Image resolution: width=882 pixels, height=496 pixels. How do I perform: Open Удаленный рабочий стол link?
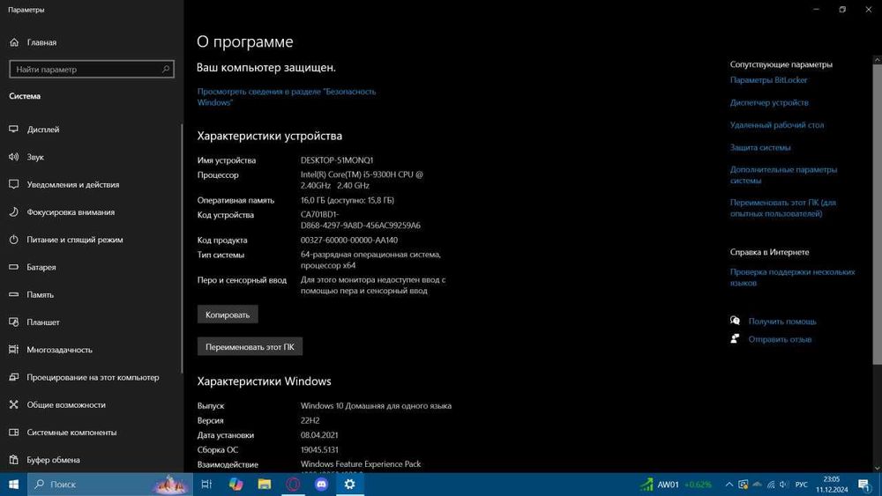[x=777, y=125]
